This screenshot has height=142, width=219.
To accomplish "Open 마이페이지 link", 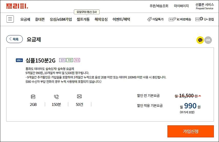I will 181,6.
